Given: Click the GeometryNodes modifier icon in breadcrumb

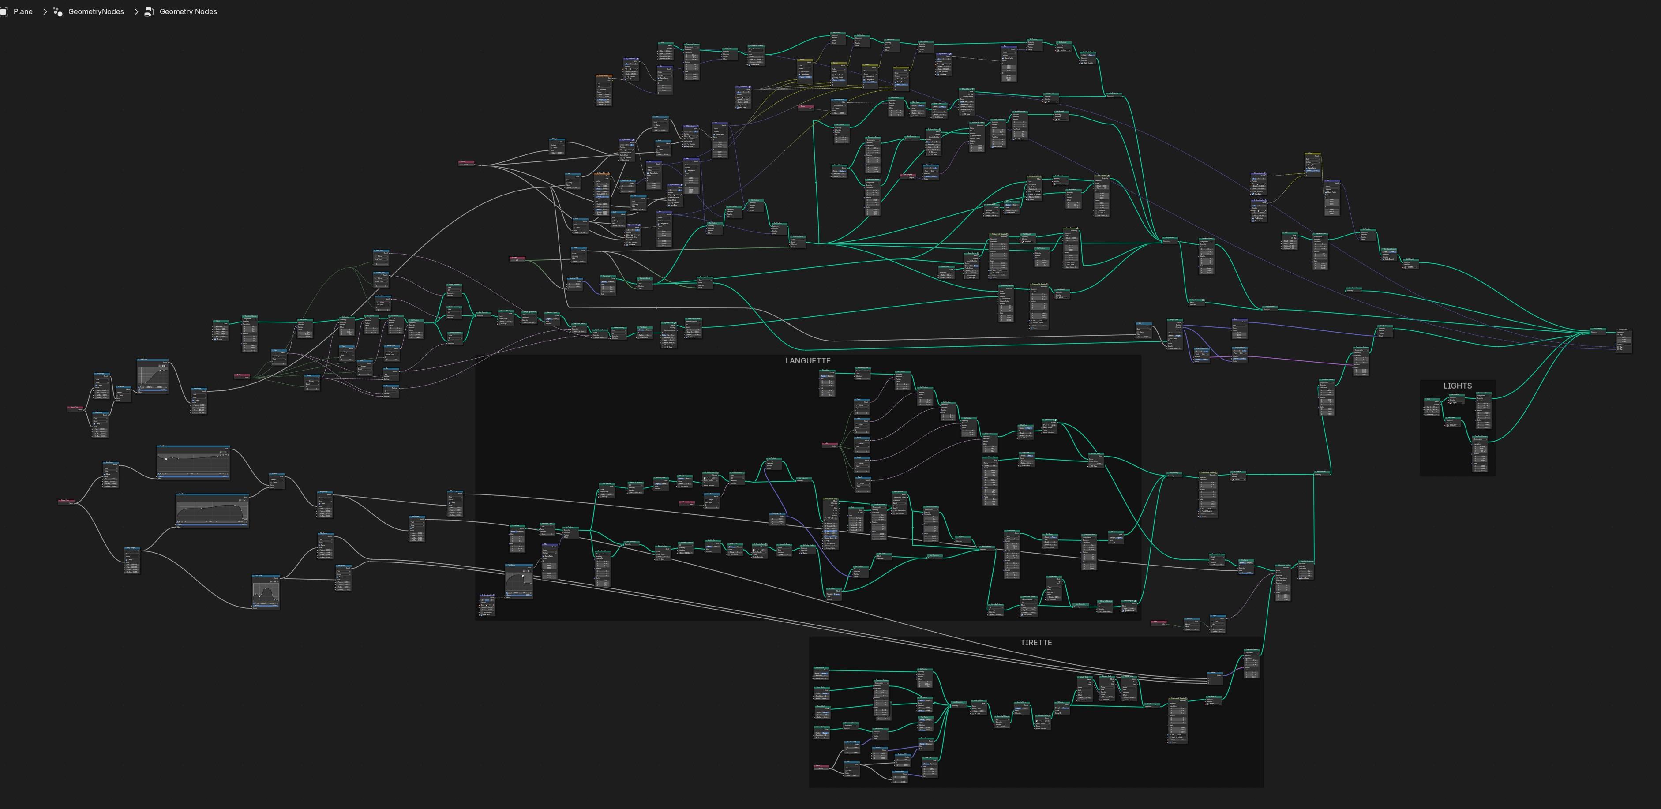Looking at the screenshot, I should [58, 11].
